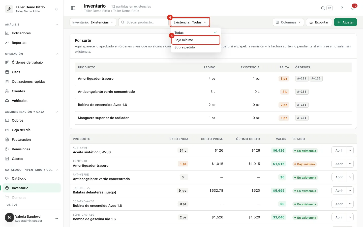This screenshot has height=227, width=363.
Task: Expand the arrow next to Abrir for Aceite sintético
Action: (x=350, y=150)
